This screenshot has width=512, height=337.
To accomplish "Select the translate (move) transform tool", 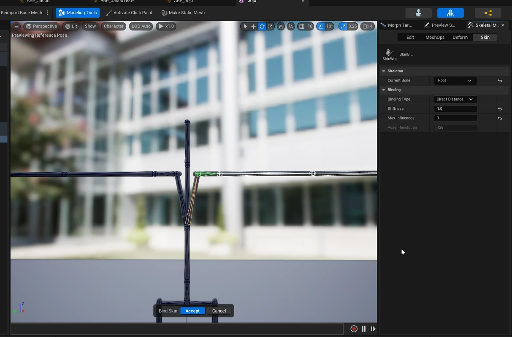I will click(253, 26).
